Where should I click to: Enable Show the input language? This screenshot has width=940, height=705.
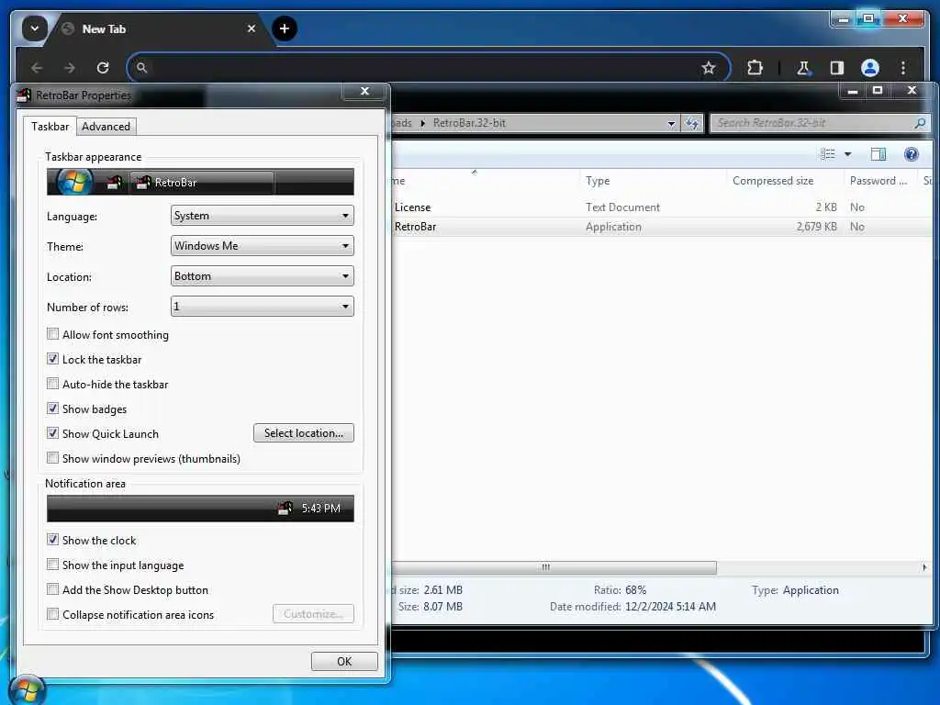pos(52,565)
